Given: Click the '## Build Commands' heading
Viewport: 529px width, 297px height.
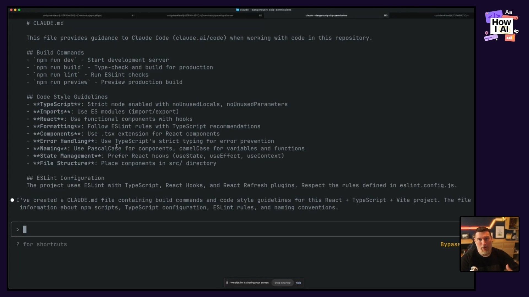Looking at the screenshot, I should [55, 53].
